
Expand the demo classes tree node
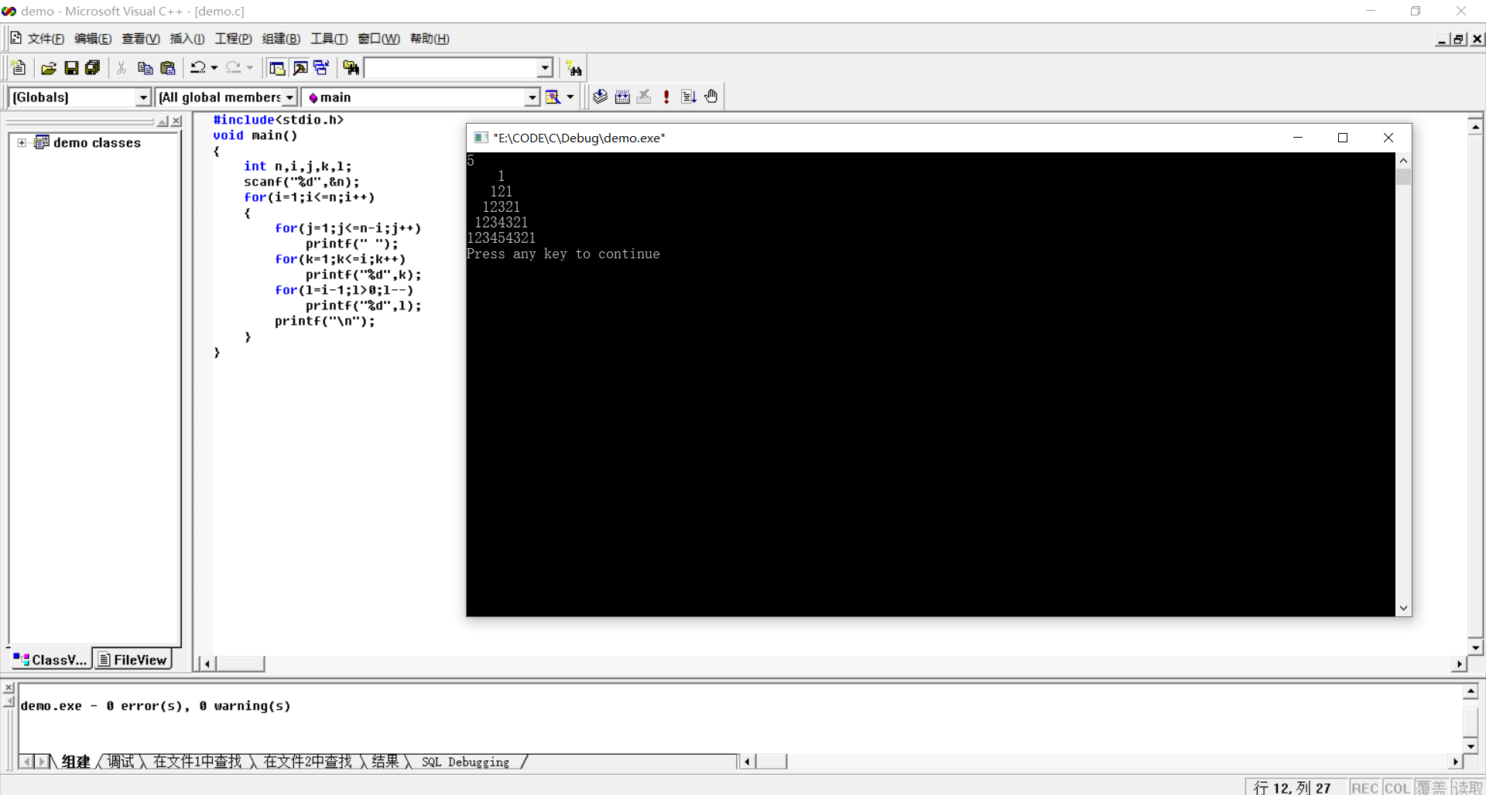click(22, 142)
